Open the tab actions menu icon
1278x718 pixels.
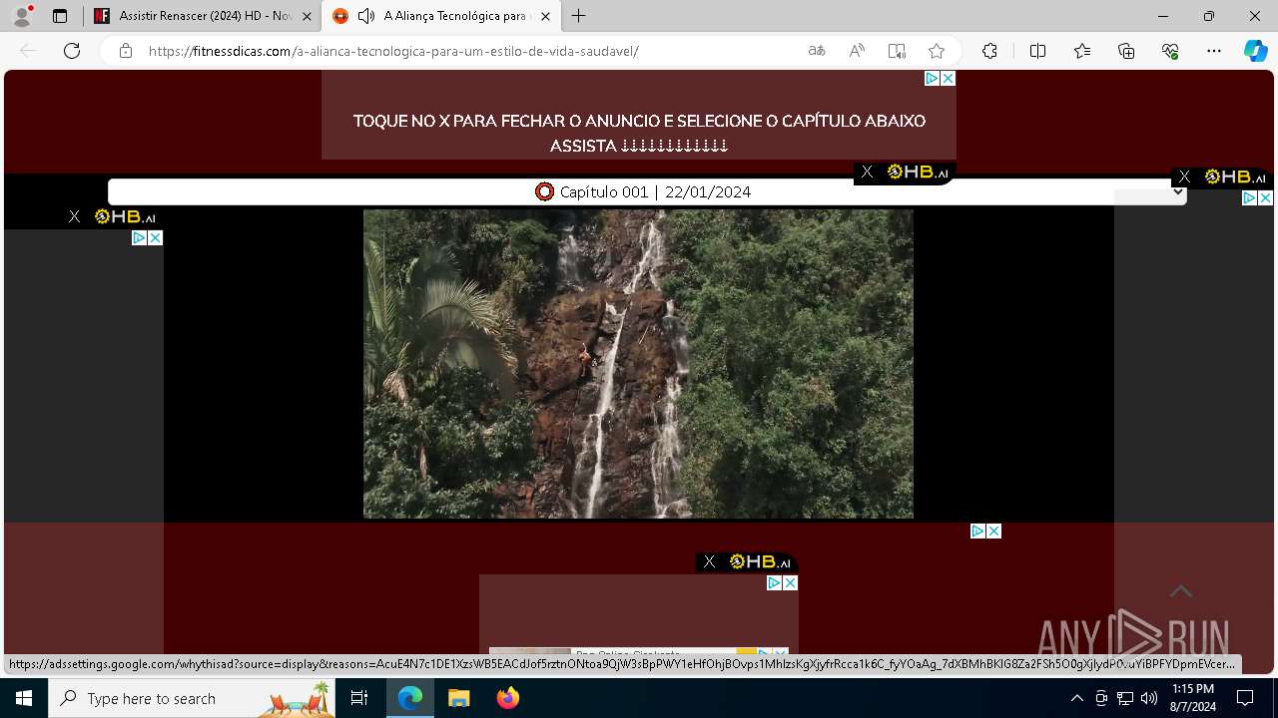tap(60, 16)
